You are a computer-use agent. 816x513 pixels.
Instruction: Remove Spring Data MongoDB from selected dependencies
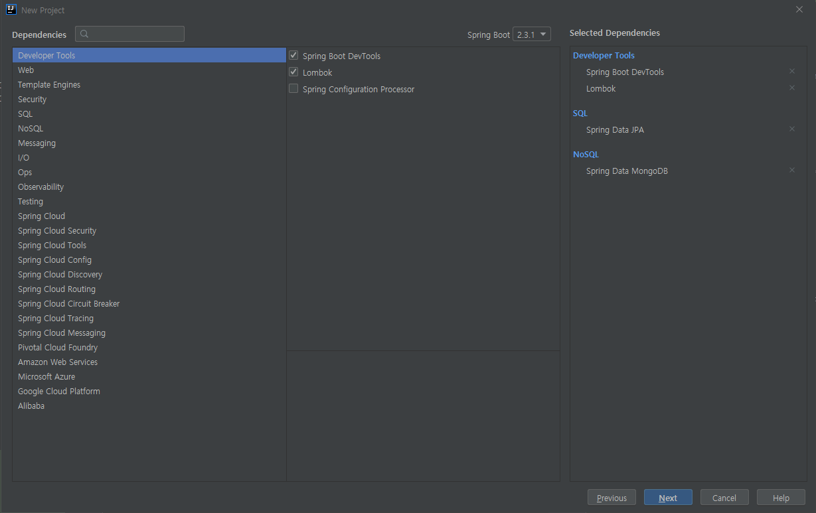click(x=791, y=170)
